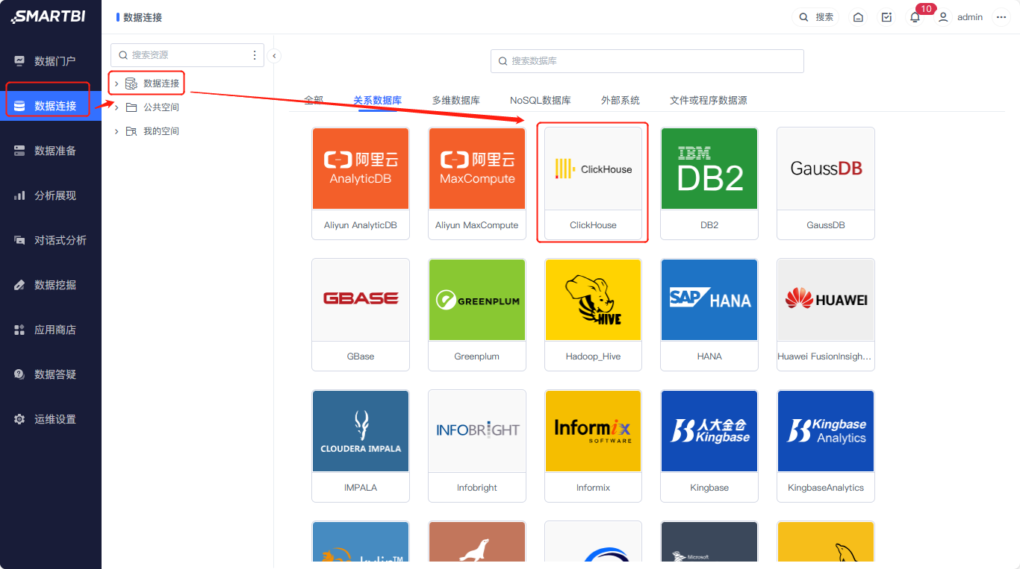The height and width of the screenshot is (569, 1020).
Task: Select the SAP HANA database card
Action: coord(709,315)
